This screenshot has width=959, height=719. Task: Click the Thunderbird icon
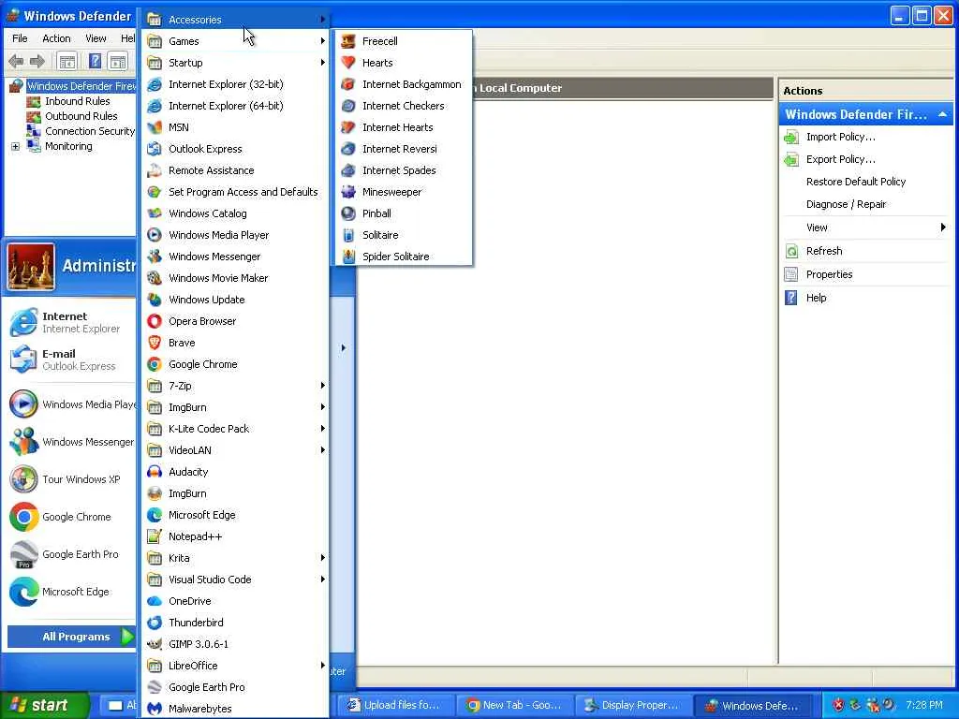[x=155, y=623]
